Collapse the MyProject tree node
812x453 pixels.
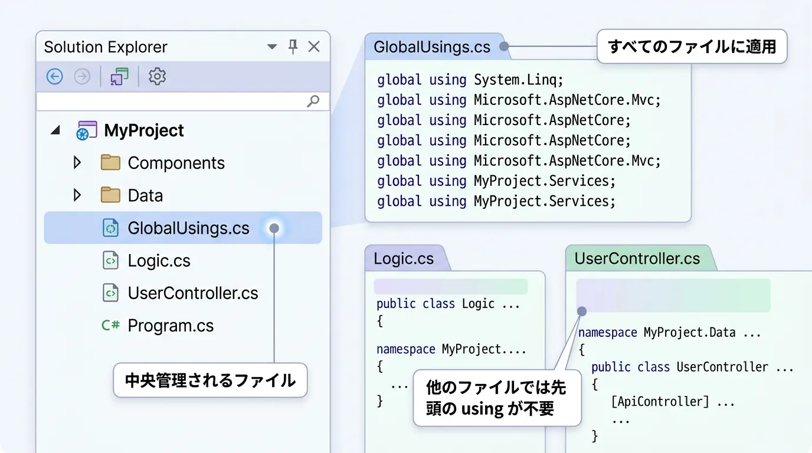point(55,131)
